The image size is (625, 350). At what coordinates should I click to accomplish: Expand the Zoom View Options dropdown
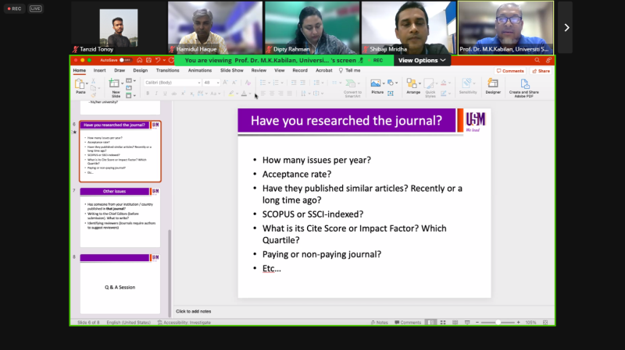coord(421,60)
